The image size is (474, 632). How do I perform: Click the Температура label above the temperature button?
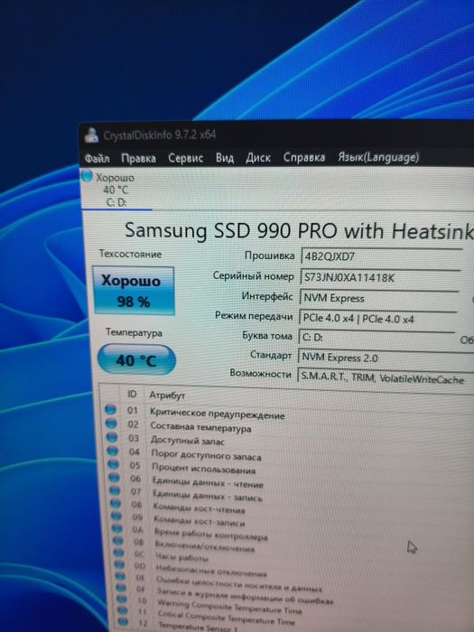134,332
